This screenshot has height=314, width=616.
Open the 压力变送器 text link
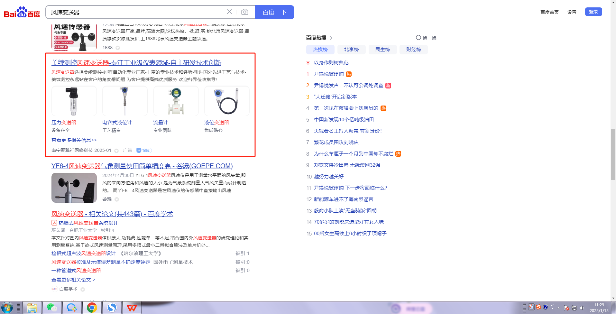64,123
